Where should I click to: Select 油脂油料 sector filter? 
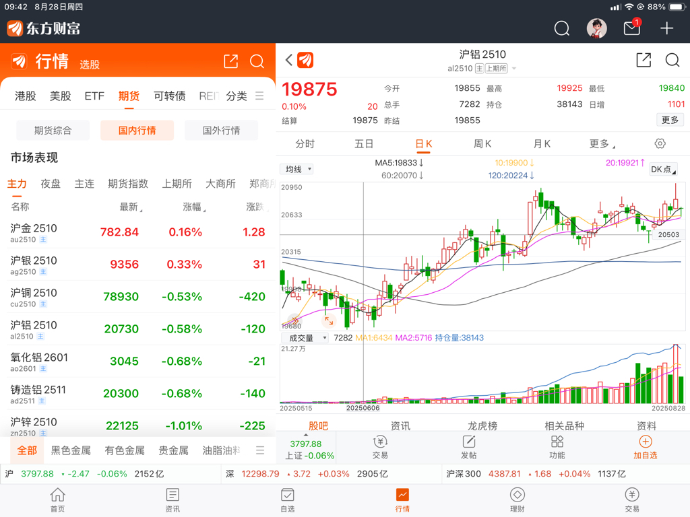[221, 450]
